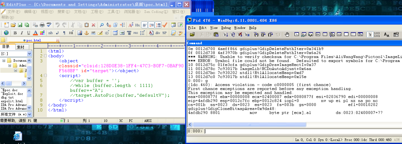
Task: Click the anchor icon in HTML toolbar
Action: coord(86,33)
